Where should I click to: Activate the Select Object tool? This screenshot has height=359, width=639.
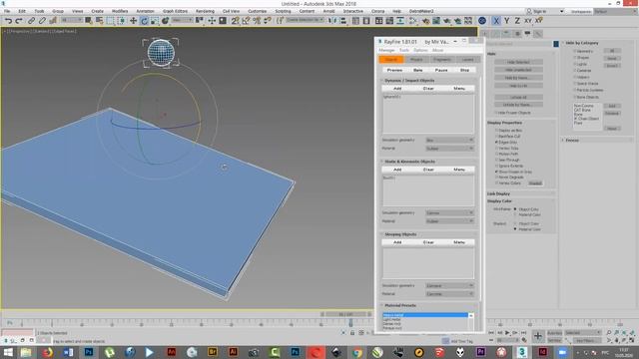pos(89,20)
